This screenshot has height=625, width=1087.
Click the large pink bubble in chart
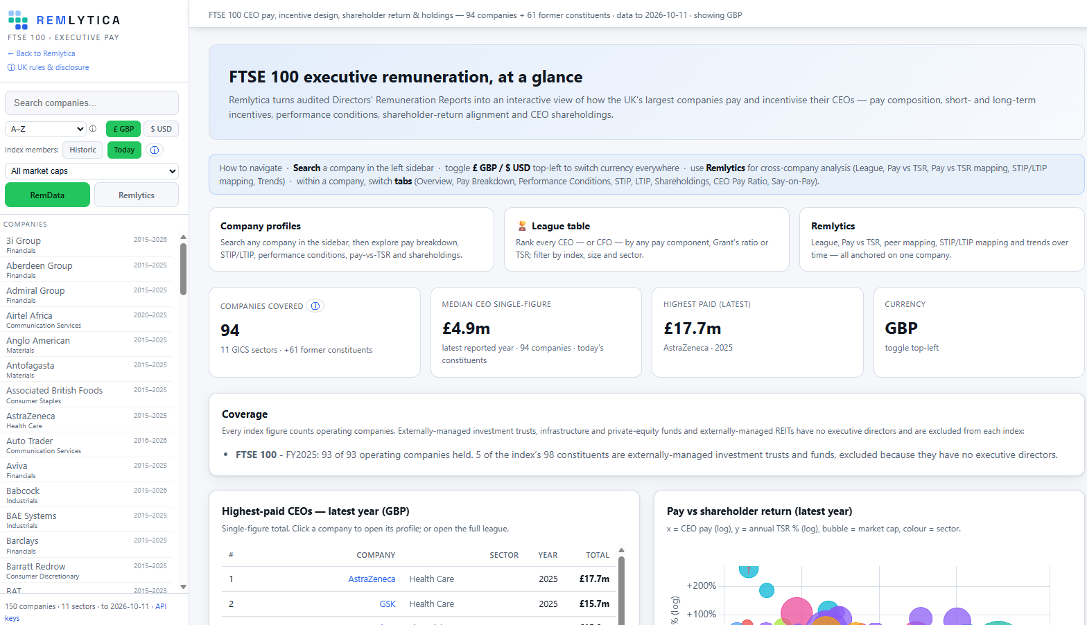coord(797,611)
